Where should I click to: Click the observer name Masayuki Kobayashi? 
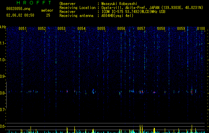click(x=119, y=4)
